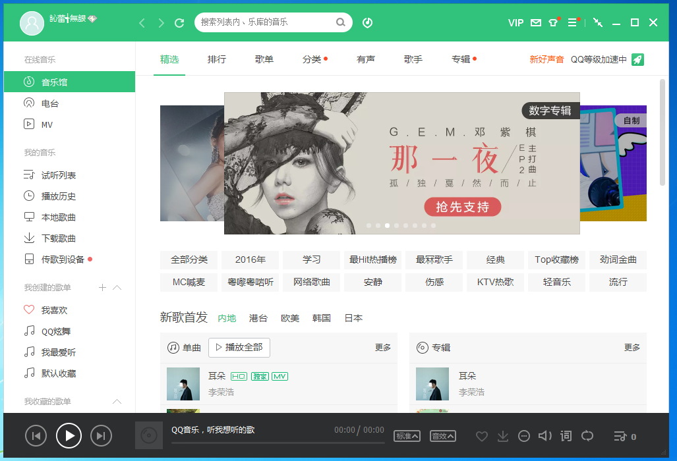The height and width of the screenshot is (461, 677).
Task: Open the song recognition icon beside search
Action: click(x=367, y=22)
